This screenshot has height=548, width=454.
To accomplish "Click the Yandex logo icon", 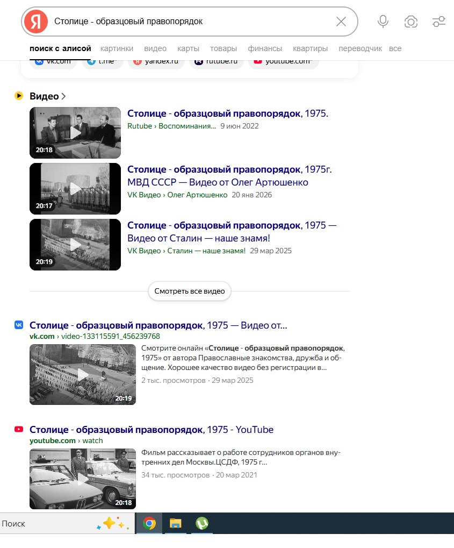I will pyautogui.click(x=35, y=22).
